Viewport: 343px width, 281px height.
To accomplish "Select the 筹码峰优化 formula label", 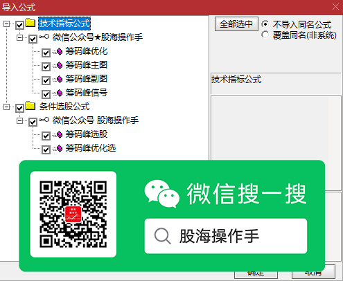I will [x=87, y=51].
